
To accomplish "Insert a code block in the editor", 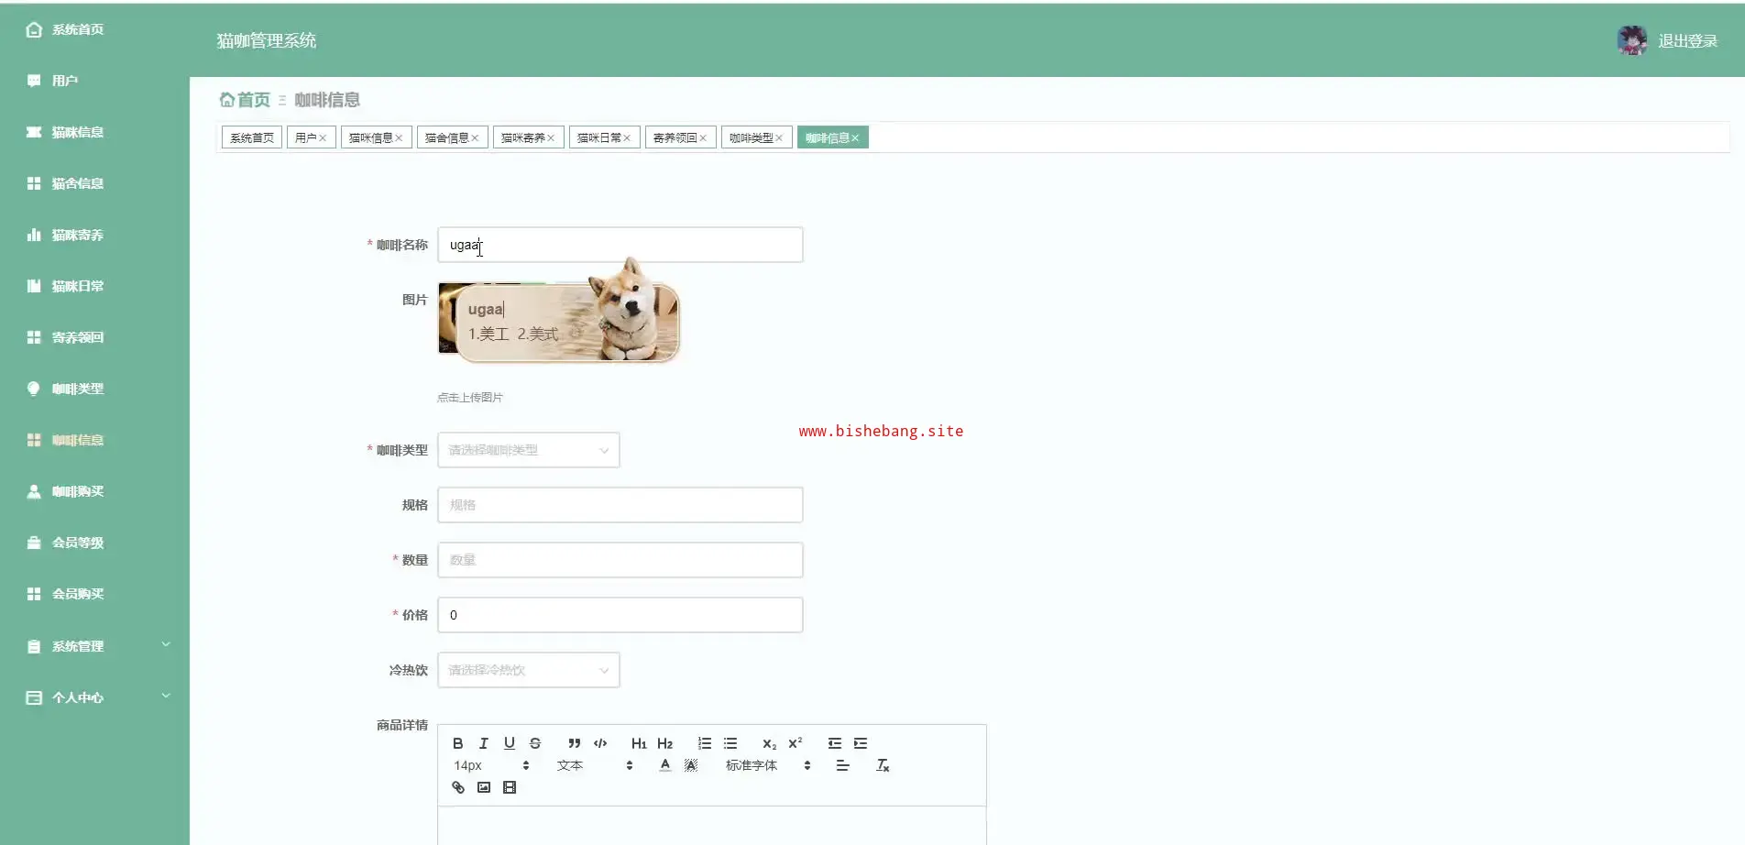I will pyautogui.click(x=600, y=743).
